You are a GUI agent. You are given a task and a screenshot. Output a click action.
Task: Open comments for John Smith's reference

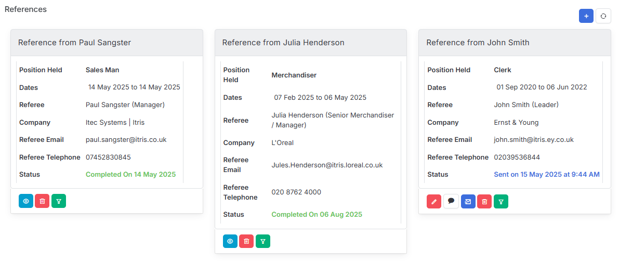tap(451, 201)
